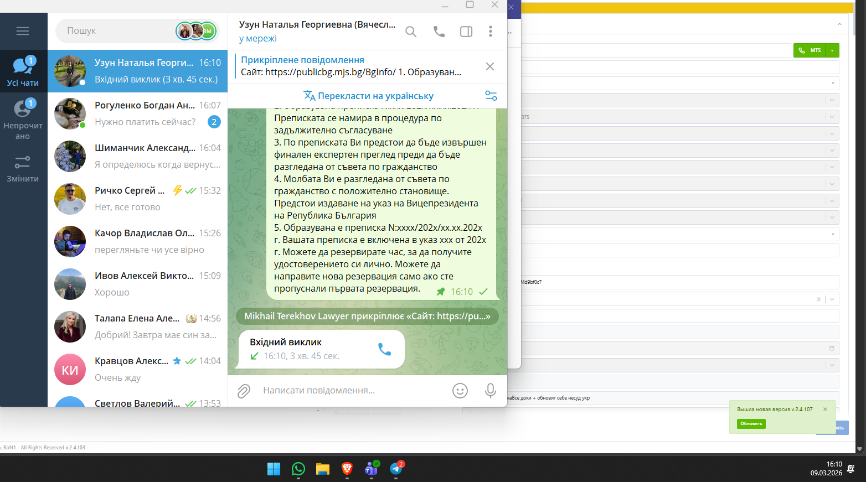
Task: Call back from the Вхідний виклик bubble
Action: point(384,349)
